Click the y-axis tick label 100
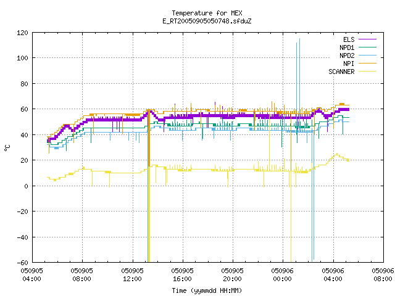395x296 pixels. point(22,58)
